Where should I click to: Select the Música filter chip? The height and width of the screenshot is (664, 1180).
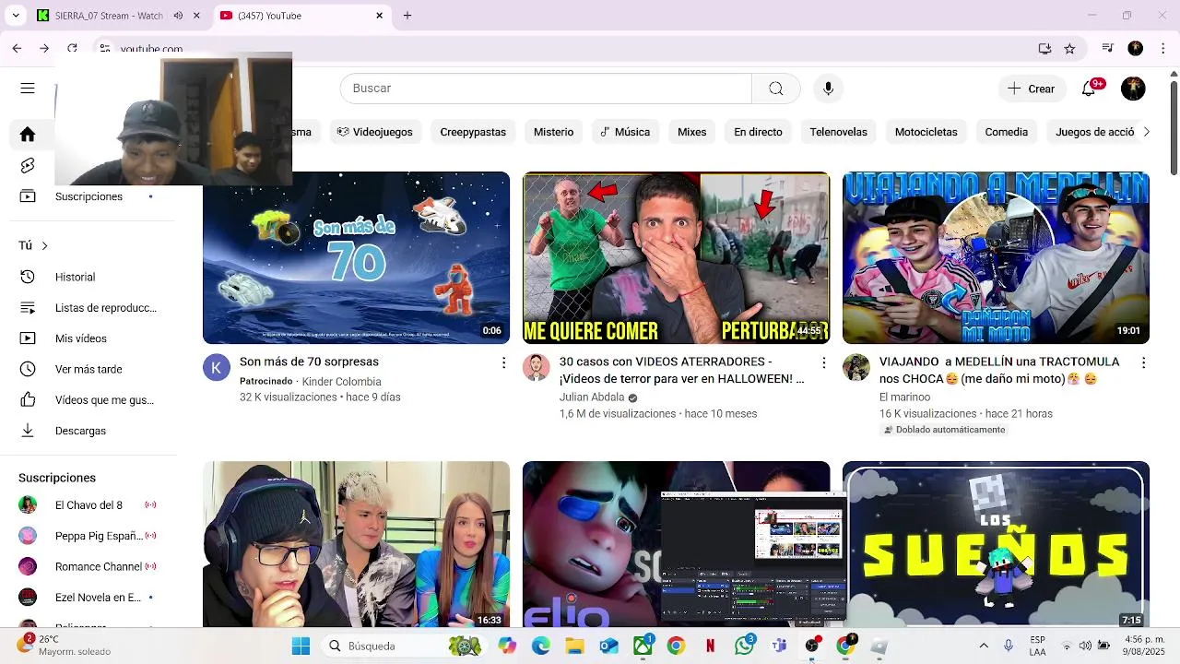[x=625, y=132]
